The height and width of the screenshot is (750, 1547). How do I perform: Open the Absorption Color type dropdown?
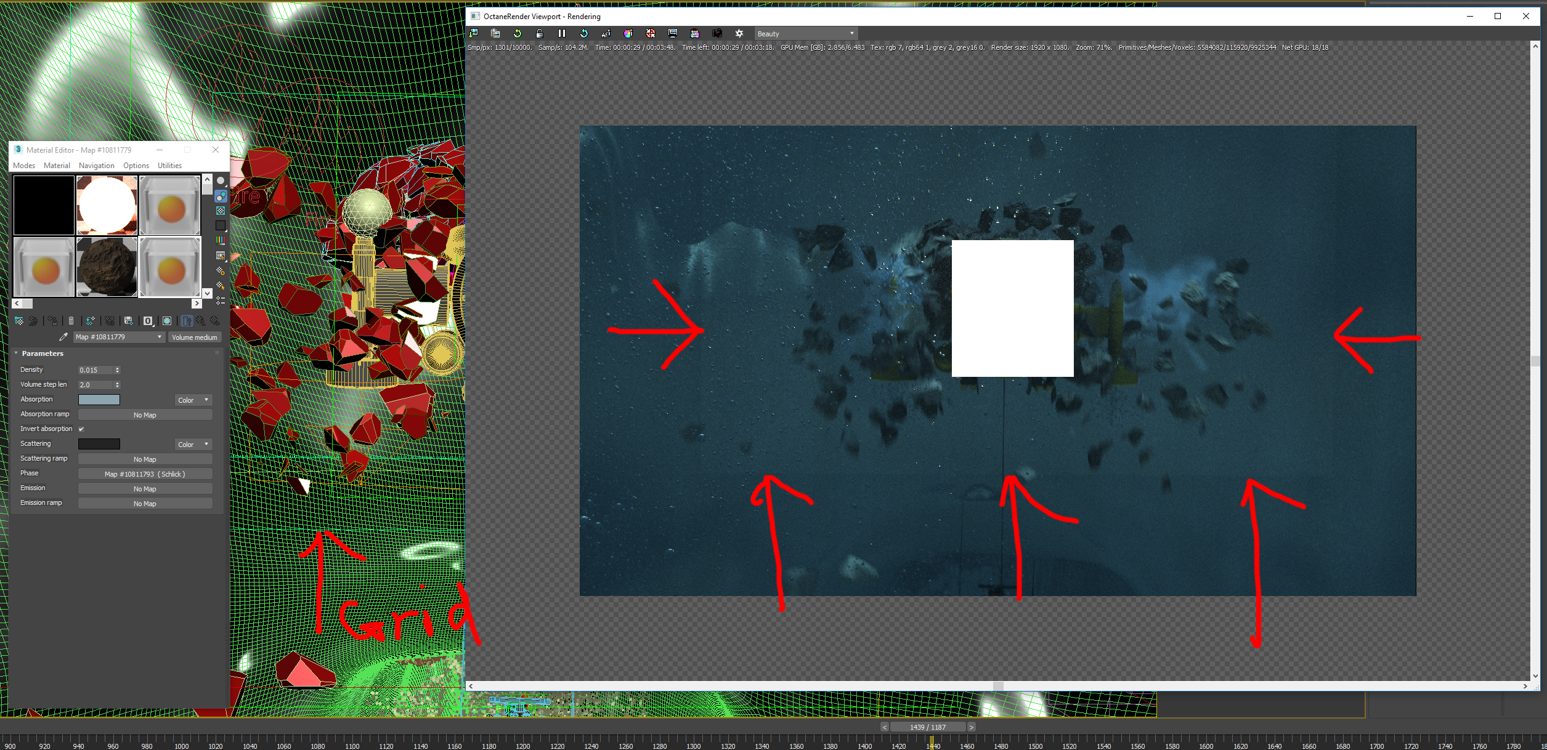193,400
